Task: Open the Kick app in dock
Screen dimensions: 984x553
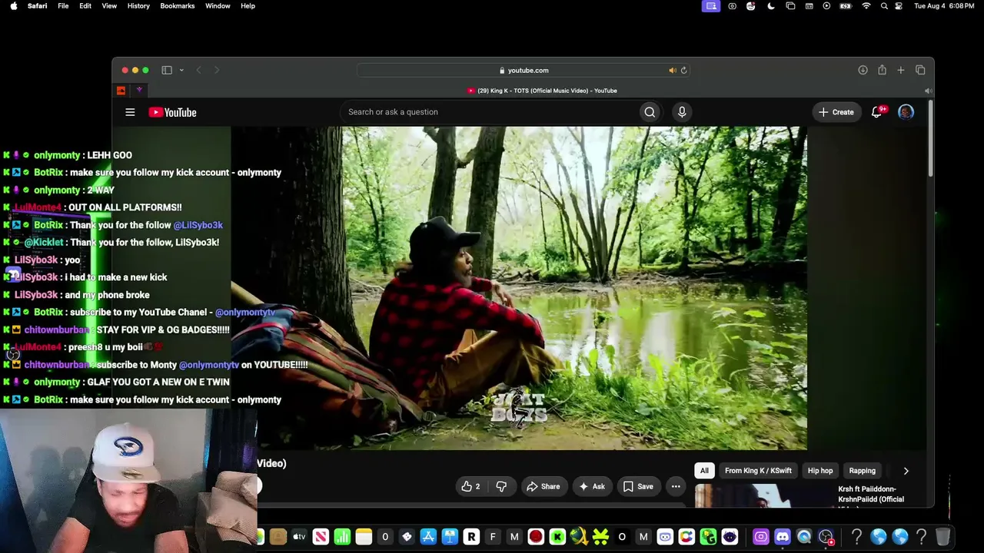Action: click(x=557, y=537)
